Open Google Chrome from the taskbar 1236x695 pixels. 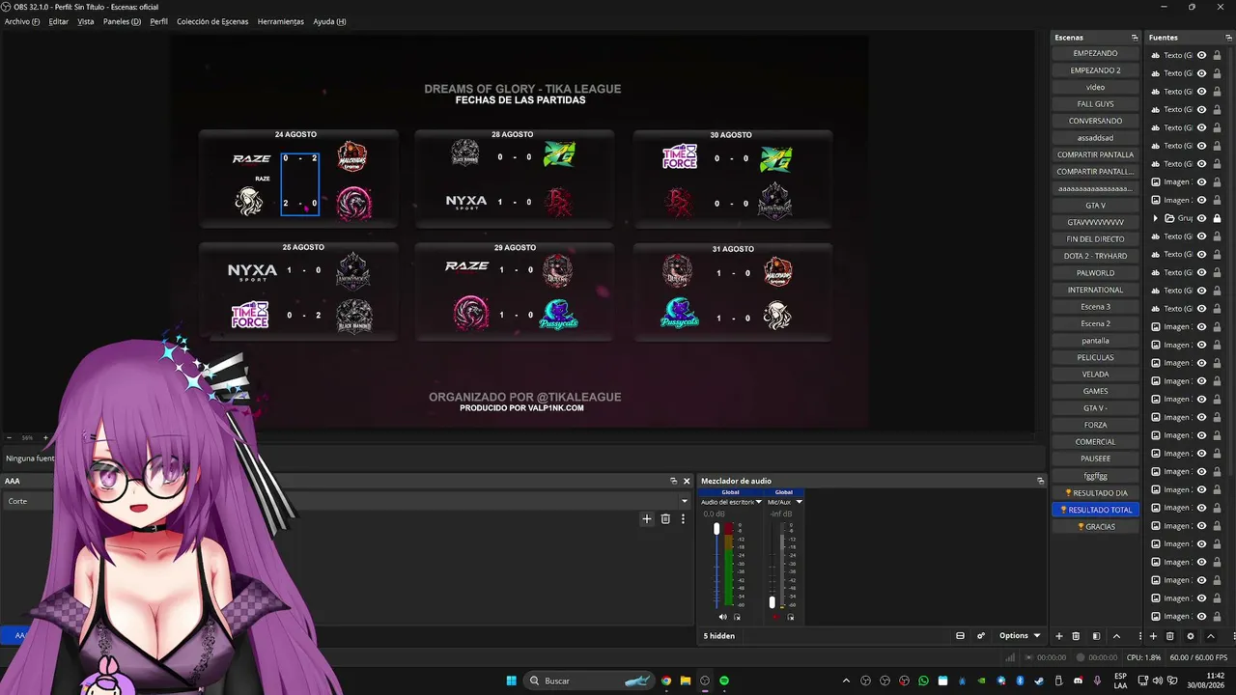coord(665,681)
